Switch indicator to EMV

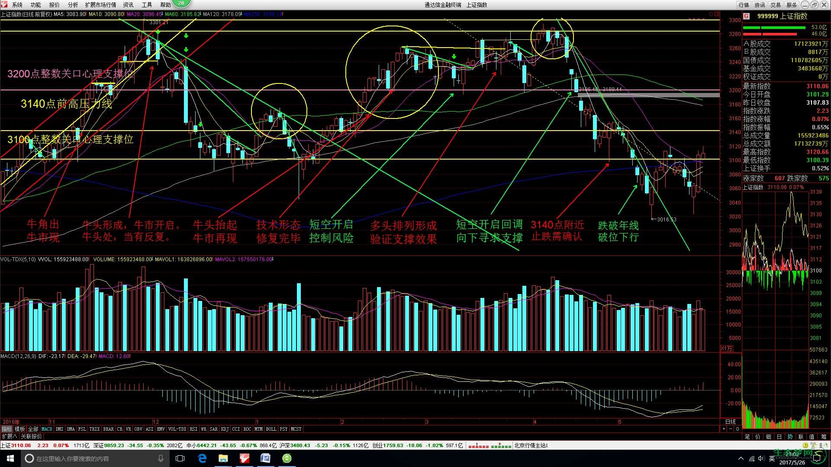coord(161,429)
